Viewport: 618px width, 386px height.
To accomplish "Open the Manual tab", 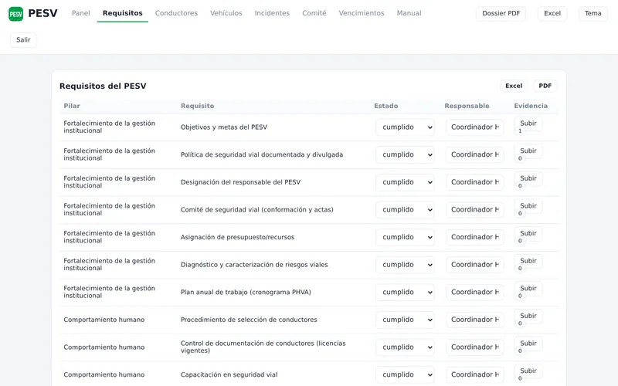I will click(x=409, y=13).
